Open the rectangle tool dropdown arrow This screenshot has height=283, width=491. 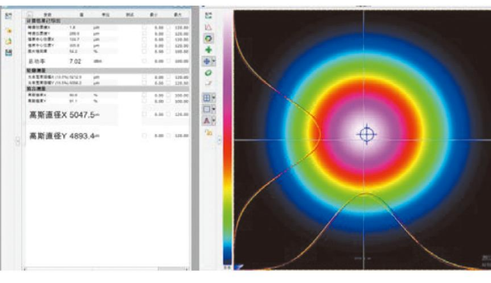[x=214, y=109]
